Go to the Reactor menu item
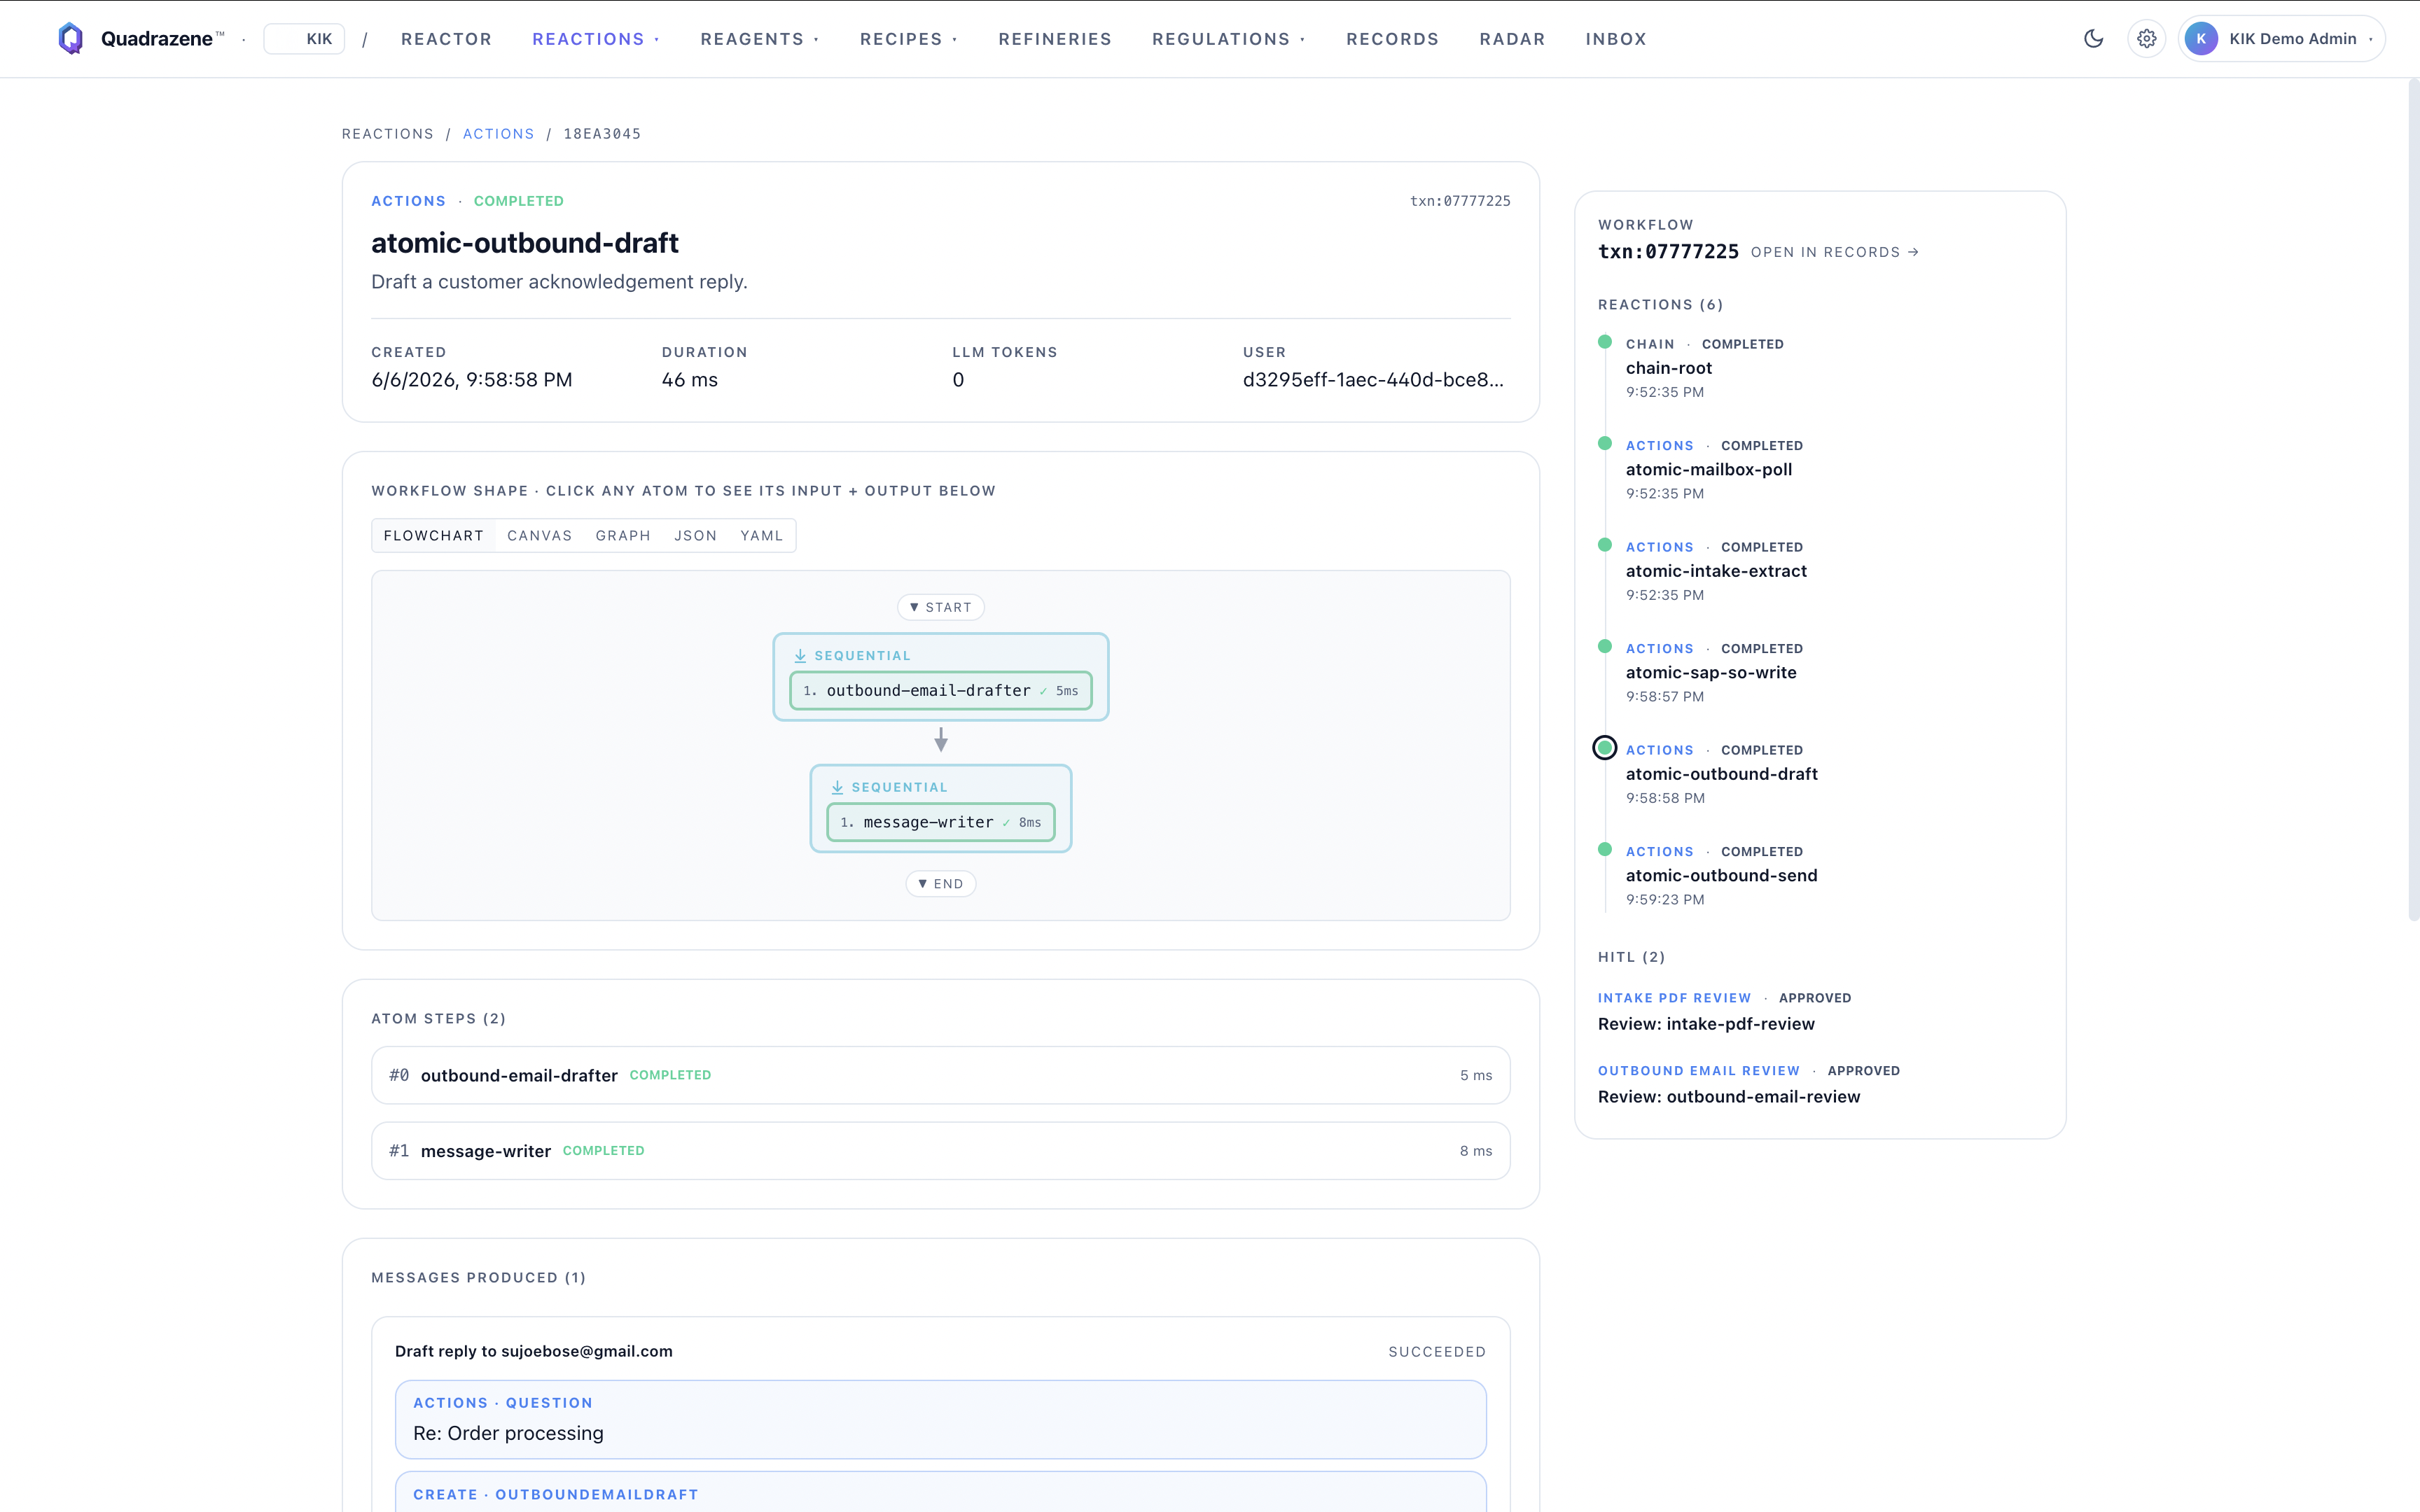 [446, 39]
